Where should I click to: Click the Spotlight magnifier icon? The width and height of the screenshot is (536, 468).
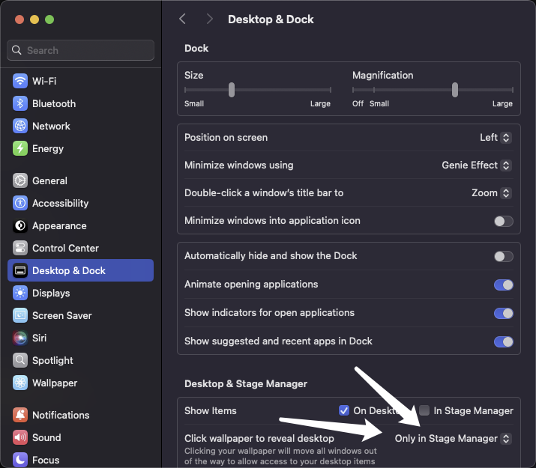[20, 360]
